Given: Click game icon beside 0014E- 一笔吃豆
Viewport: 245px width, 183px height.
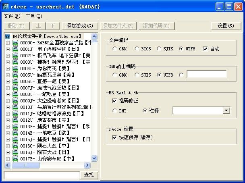Looking at the screenshot, I should tap(15, 133).
